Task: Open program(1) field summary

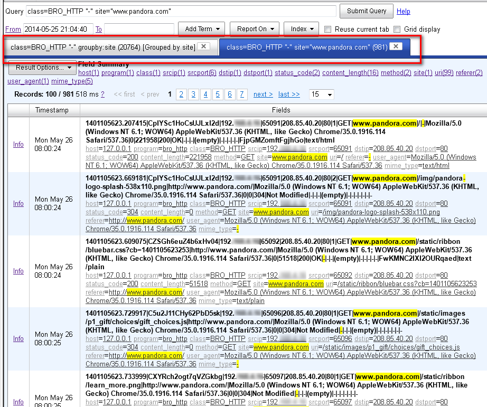Action: [x=118, y=73]
